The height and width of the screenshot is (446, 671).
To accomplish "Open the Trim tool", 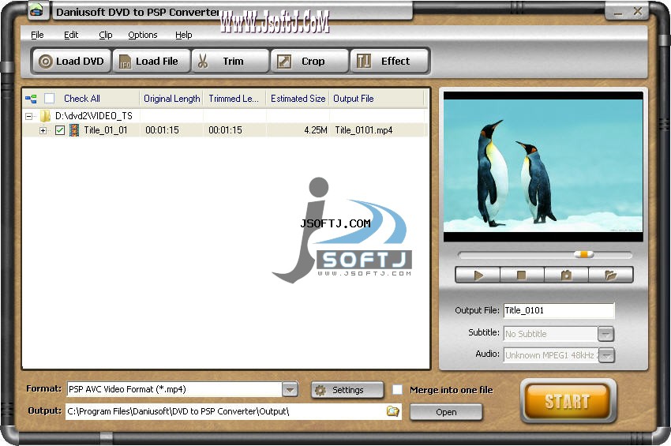I will pos(231,62).
